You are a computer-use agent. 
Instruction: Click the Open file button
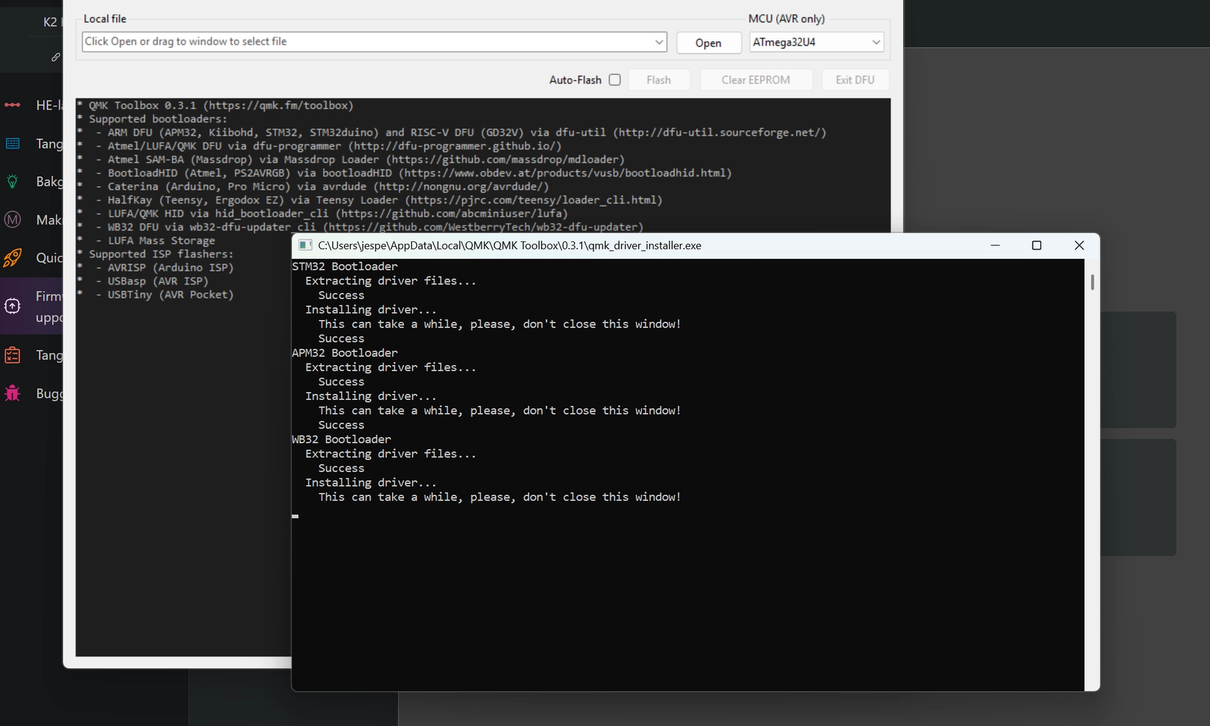(x=709, y=42)
